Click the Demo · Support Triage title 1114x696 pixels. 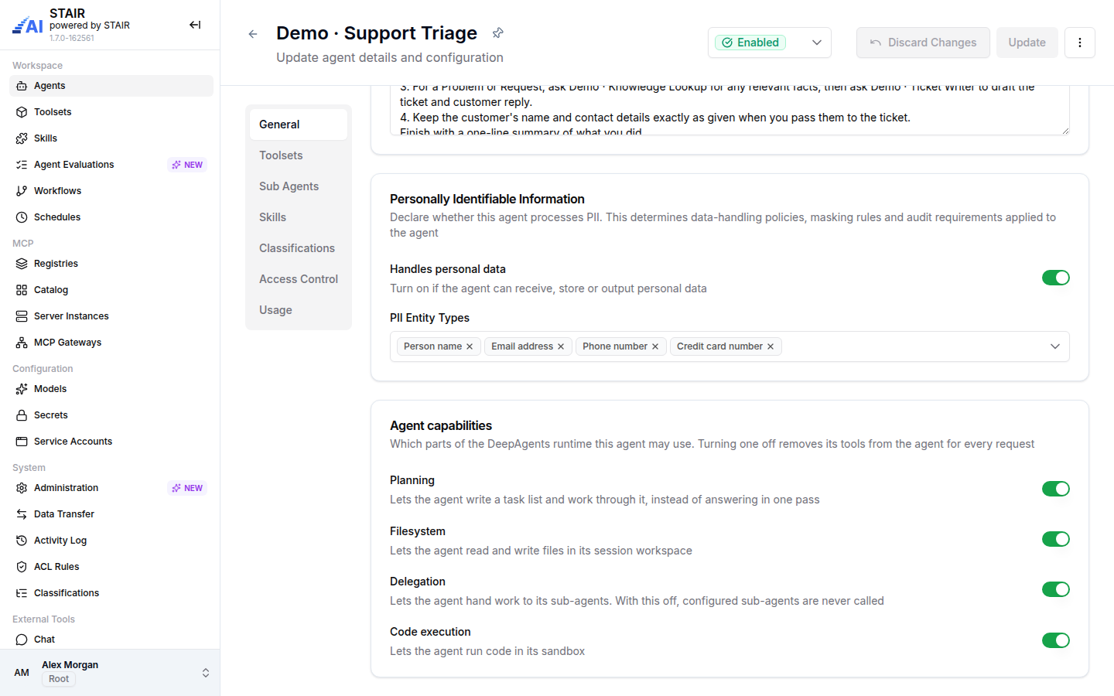click(377, 33)
